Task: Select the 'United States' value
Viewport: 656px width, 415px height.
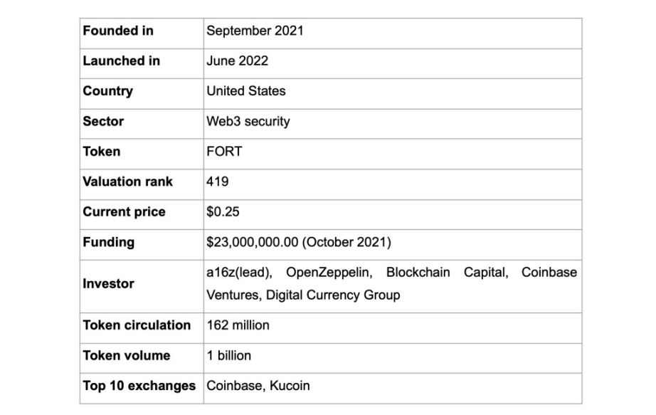Action: tap(246, 91)
